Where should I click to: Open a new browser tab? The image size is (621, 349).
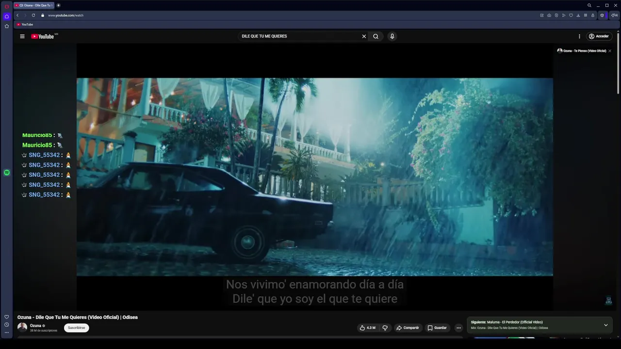(59, 5)
